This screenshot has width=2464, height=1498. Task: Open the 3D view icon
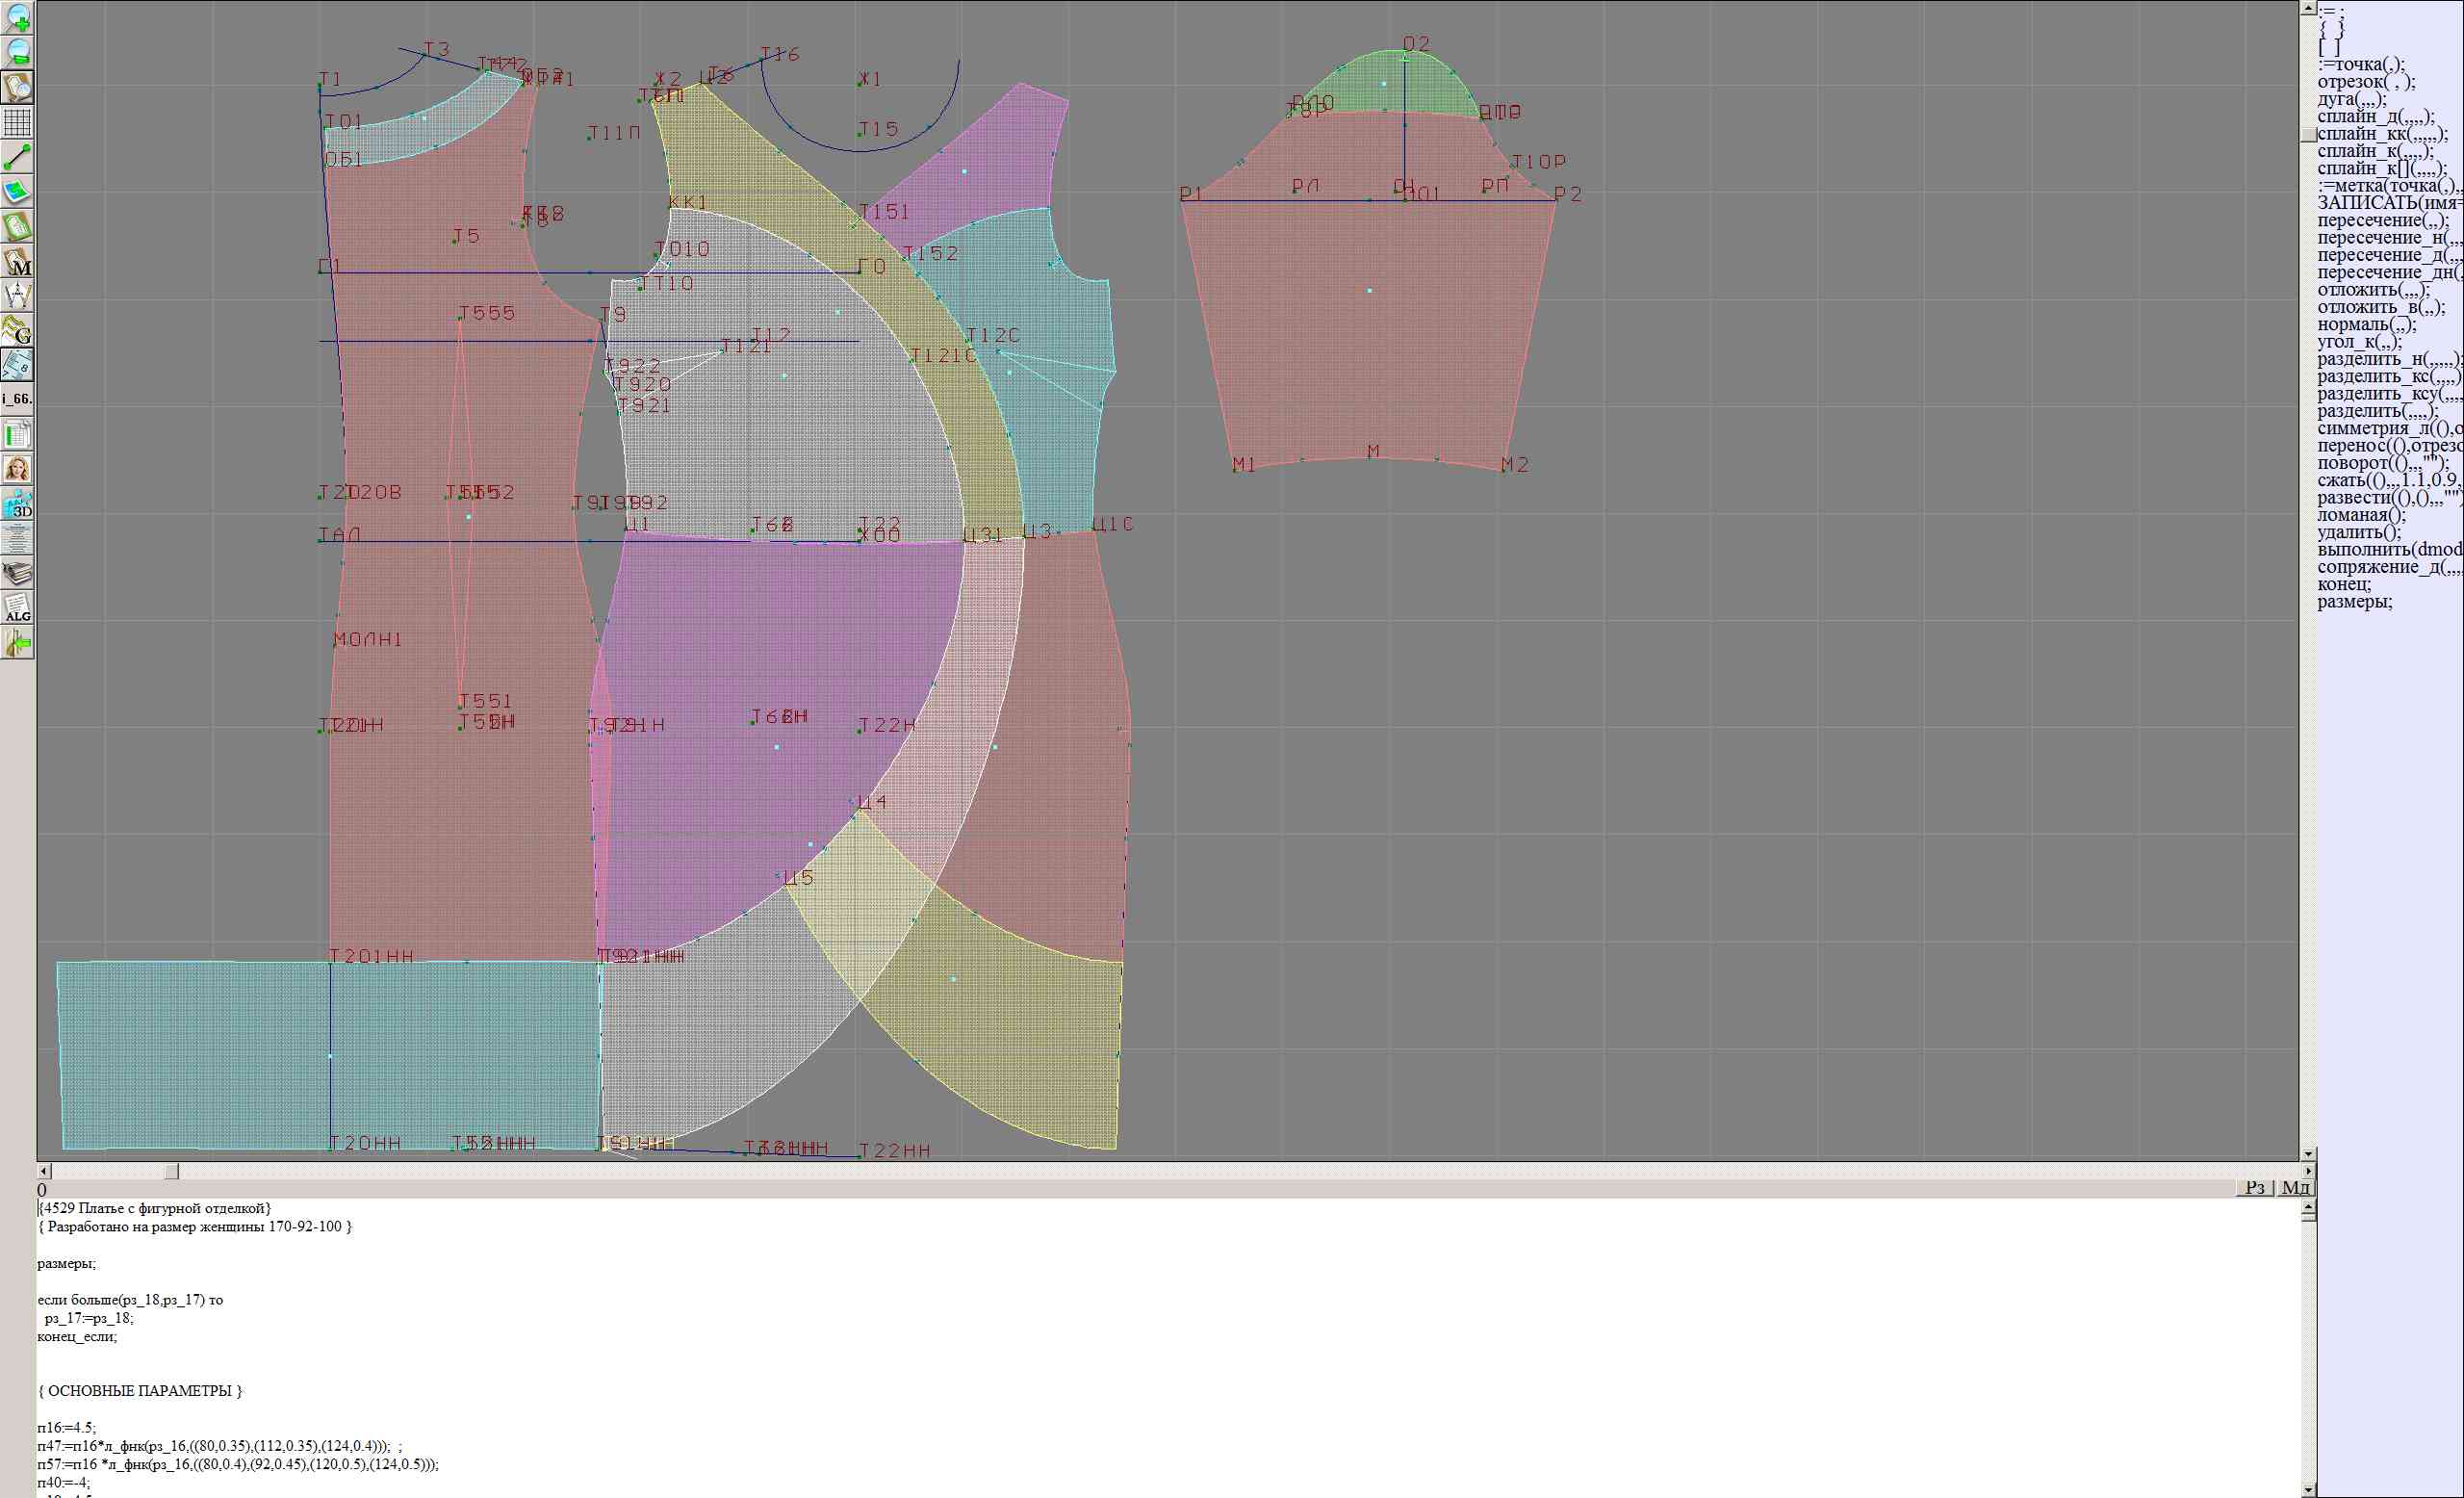click(x=18, y=503)
